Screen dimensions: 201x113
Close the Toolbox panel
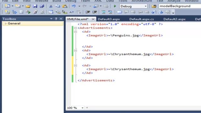click(x=61, y=19)
